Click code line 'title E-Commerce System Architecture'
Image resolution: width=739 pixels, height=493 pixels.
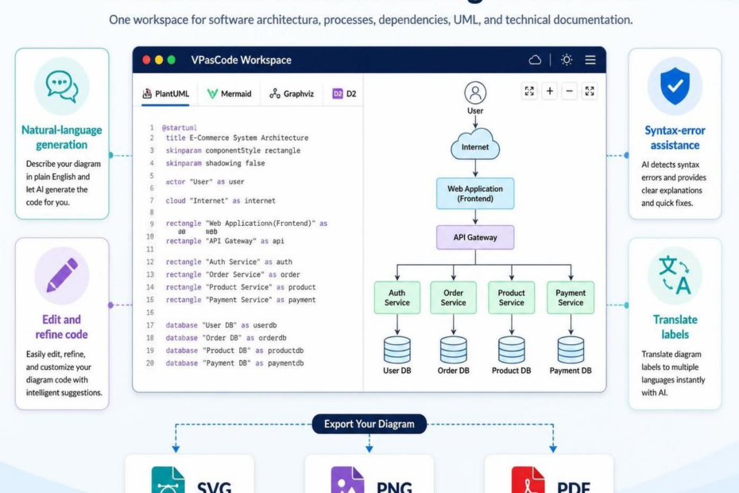pyautogui.click(x=237, y=138)
